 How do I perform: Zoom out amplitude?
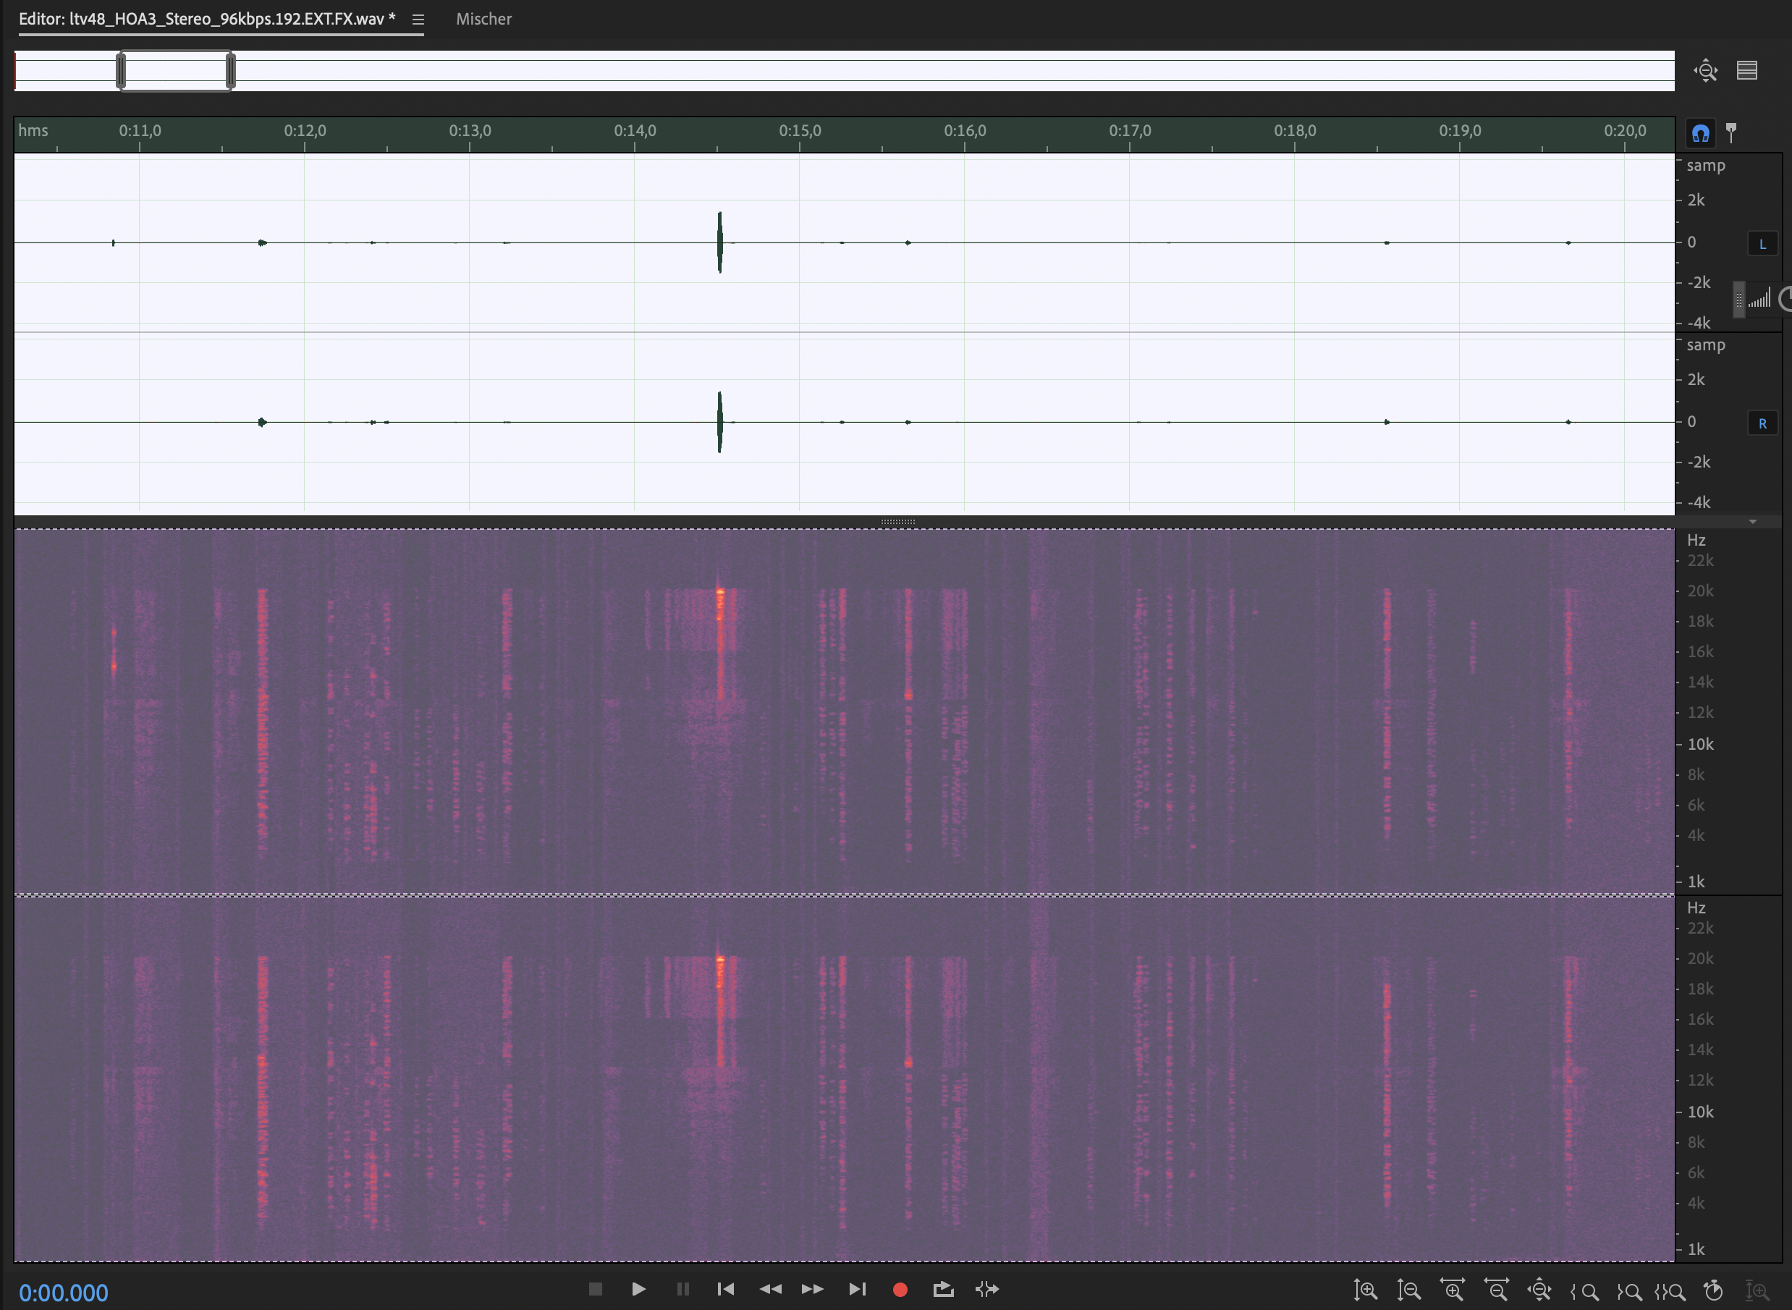tap(1408, 1290)
